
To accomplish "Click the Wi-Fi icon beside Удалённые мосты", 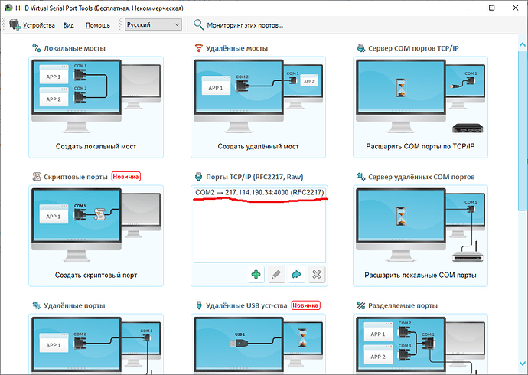I will click(199, 47).
